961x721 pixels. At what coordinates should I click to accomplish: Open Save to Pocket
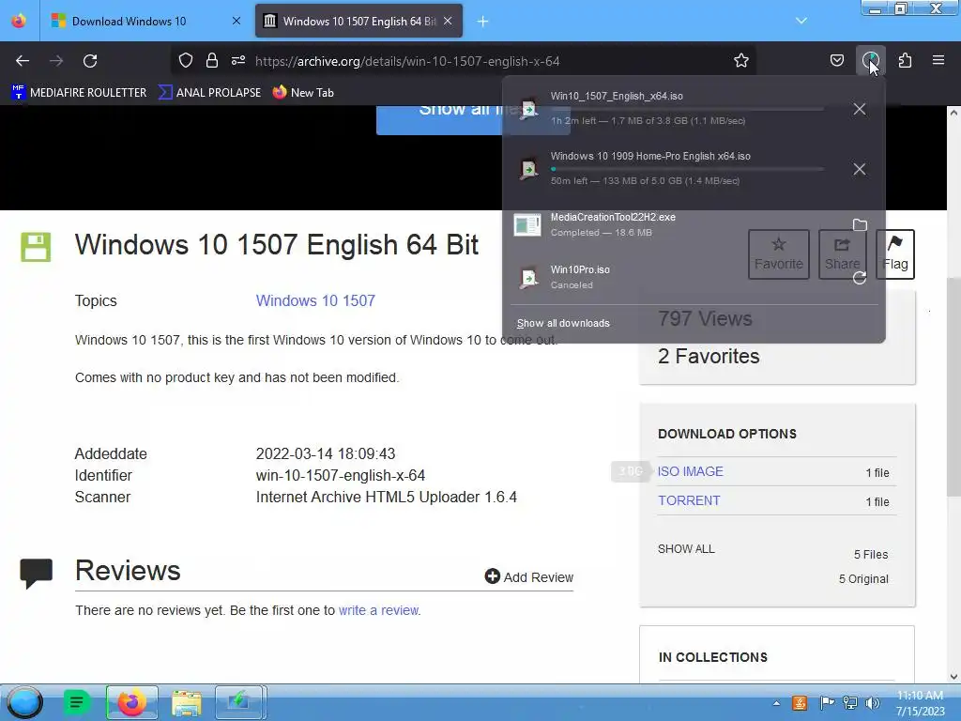click(x=836, y=61)
